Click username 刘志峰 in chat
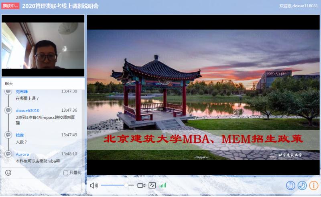 coord(22,91)
